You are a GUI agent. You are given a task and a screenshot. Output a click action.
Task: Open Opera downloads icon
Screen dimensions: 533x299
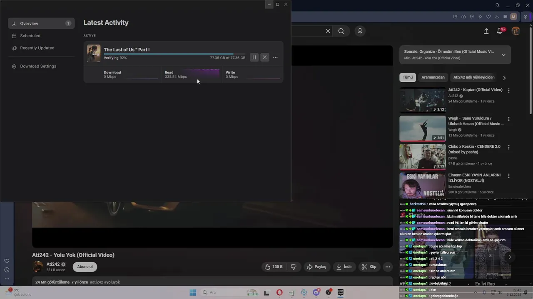[x=497, y=17]
